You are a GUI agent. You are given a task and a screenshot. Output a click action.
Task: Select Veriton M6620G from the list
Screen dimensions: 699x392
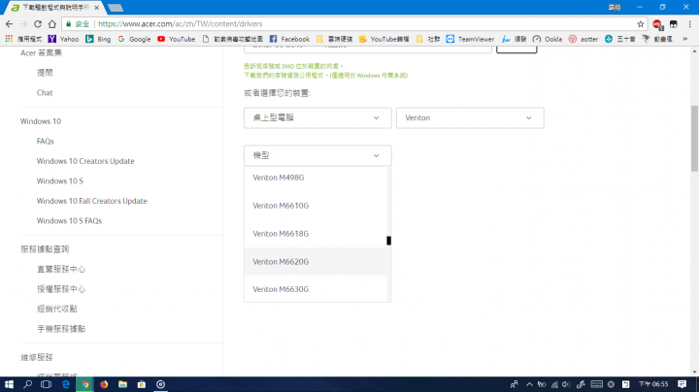point(316,261)
